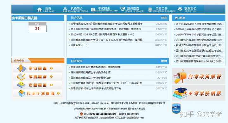Open the 信息公开 navigation menu item
Image resolution: width=228 pixels, height=123 pixels.
[164, 9]
